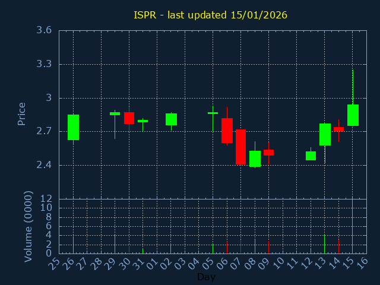Click the green candlestick for day 08

pos(255,159)
